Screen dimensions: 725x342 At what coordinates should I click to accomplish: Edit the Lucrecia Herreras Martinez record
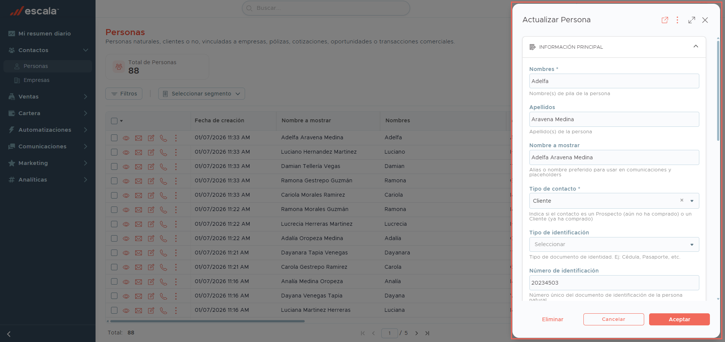[x=151, y=224]
